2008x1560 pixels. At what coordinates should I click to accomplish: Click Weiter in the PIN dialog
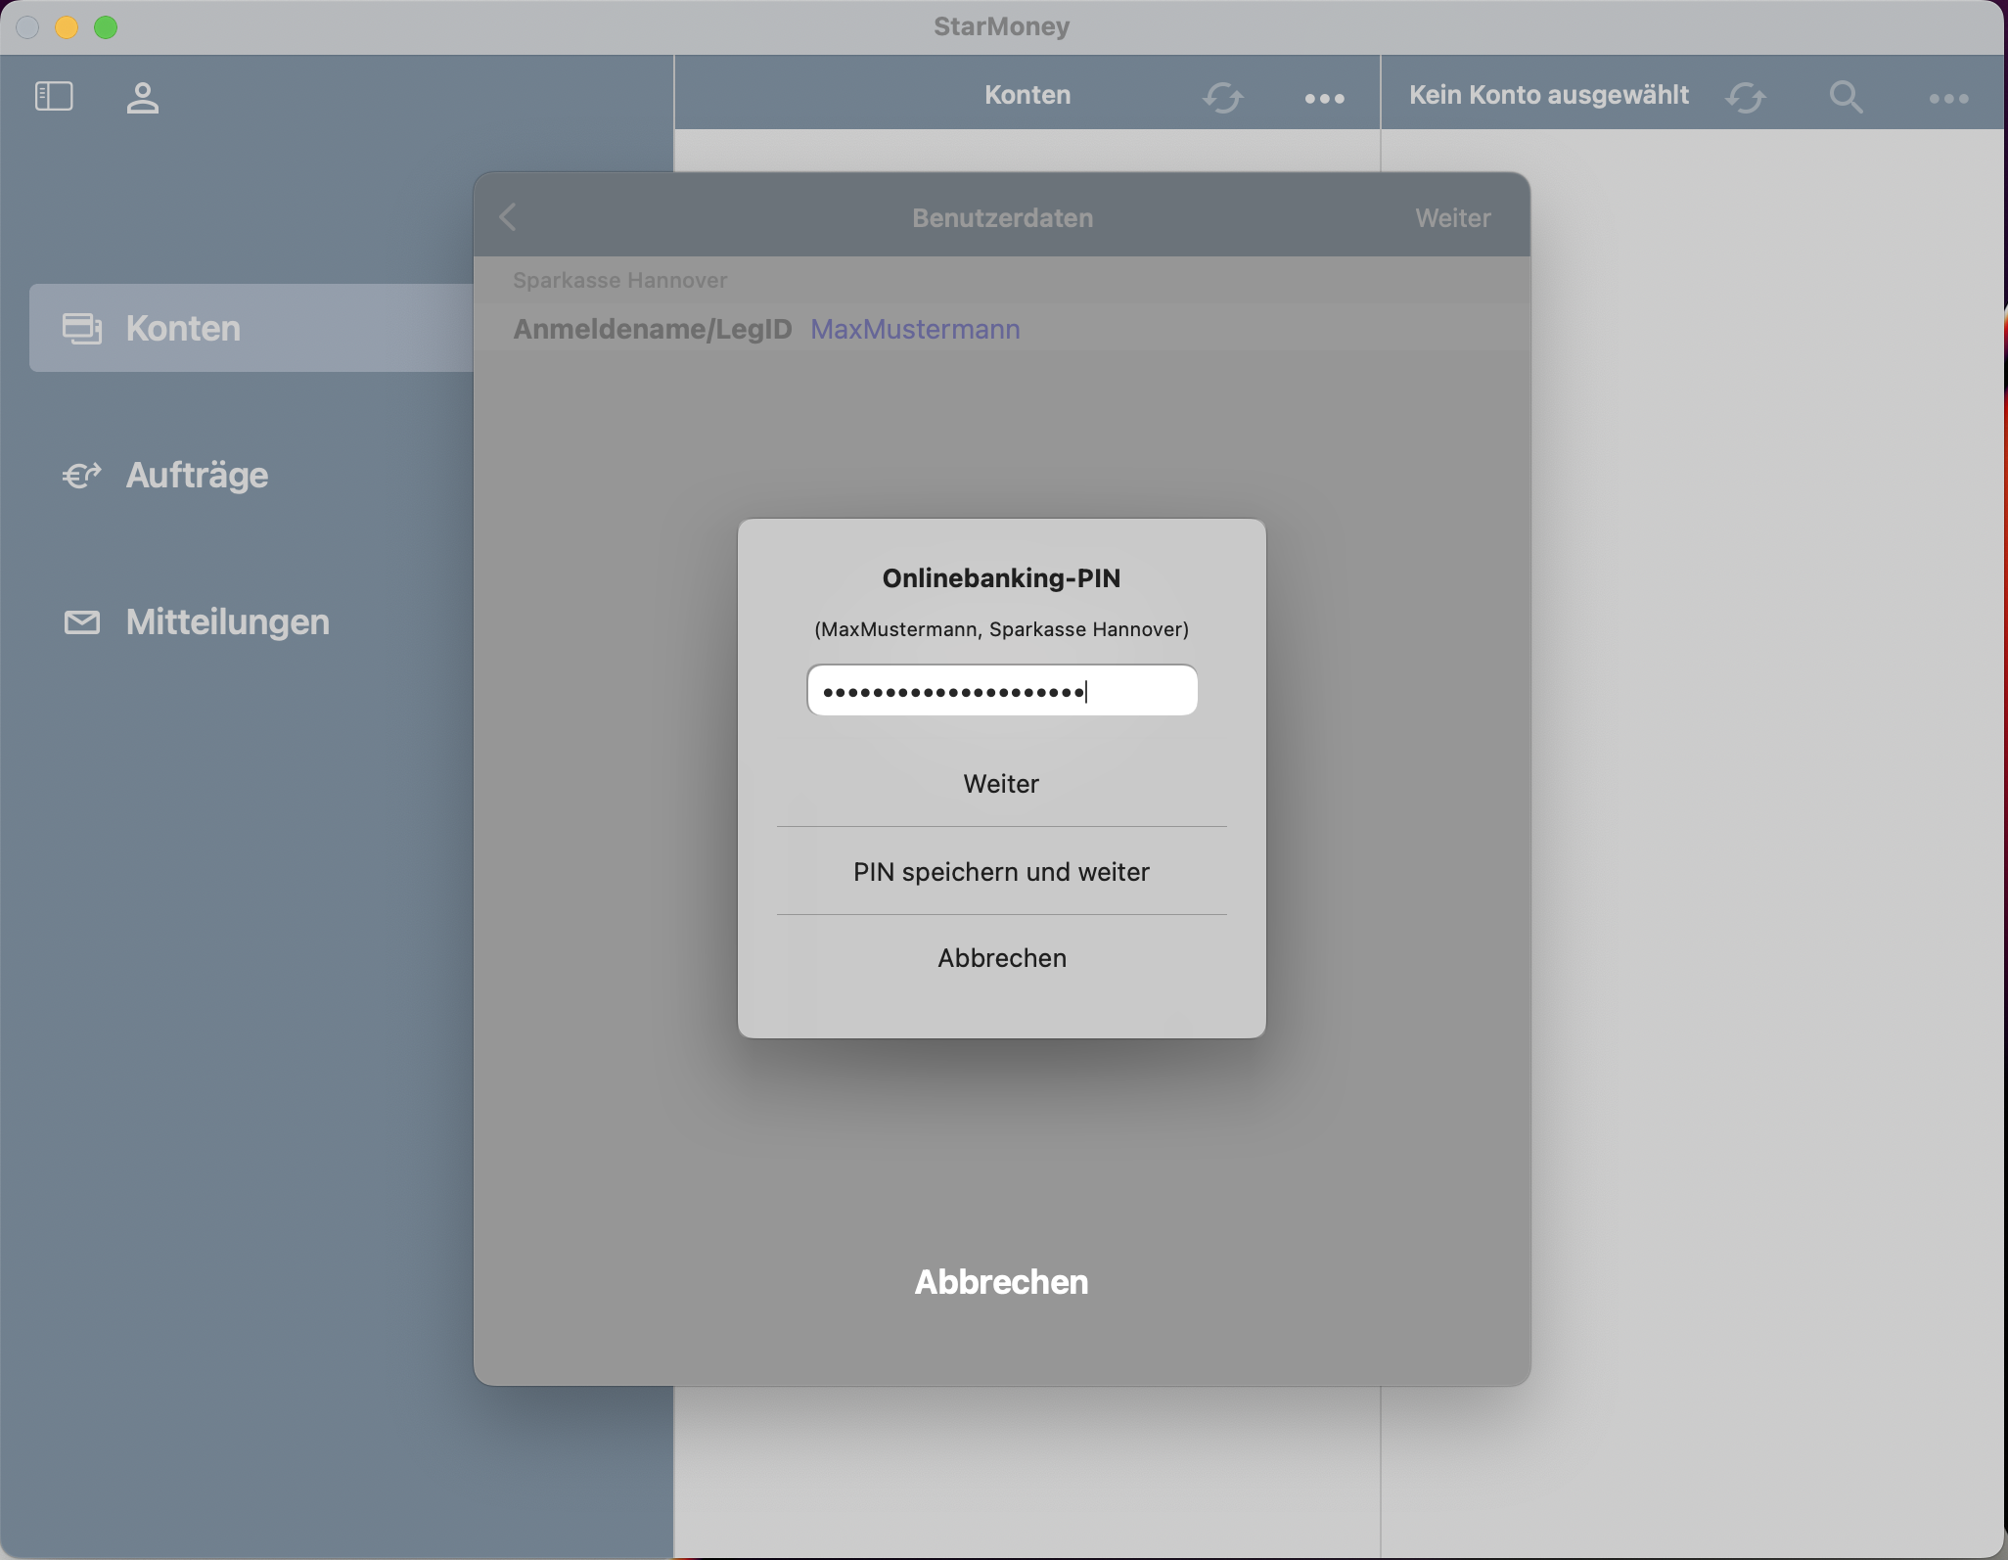click(1001, 784)
